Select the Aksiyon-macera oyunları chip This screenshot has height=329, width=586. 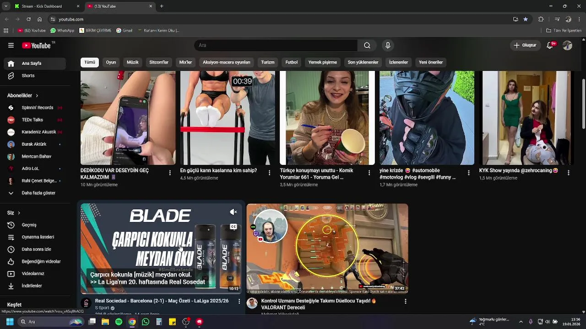227,62
